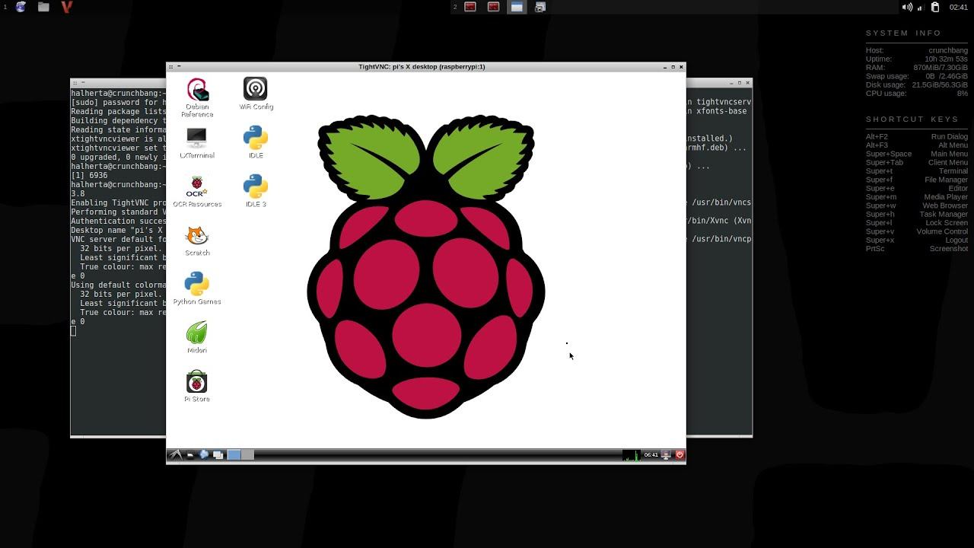Launch the WiFi Config desktop icon
This screenshot has height=548, width=974.
click(x=256, y=93)
